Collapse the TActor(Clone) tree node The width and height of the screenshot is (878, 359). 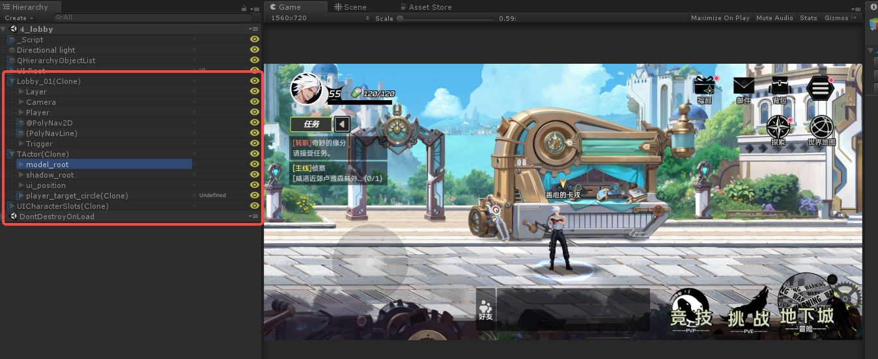point(12,154)
